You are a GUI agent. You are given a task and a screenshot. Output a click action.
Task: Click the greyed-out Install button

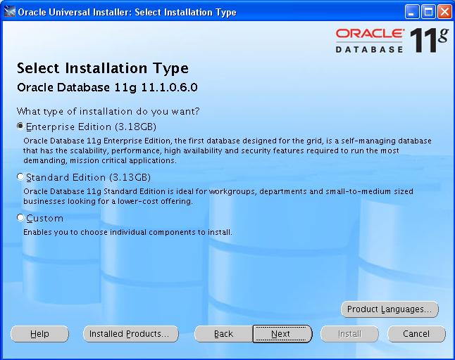tap(349, 334)
